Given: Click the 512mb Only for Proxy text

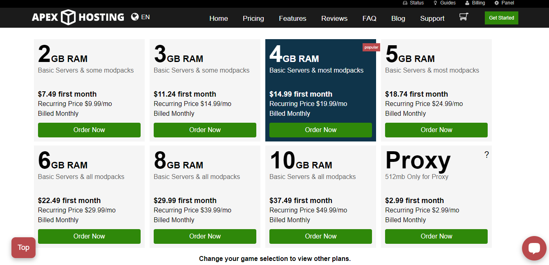Looking at the screenshot, I should tap(417, 177).
